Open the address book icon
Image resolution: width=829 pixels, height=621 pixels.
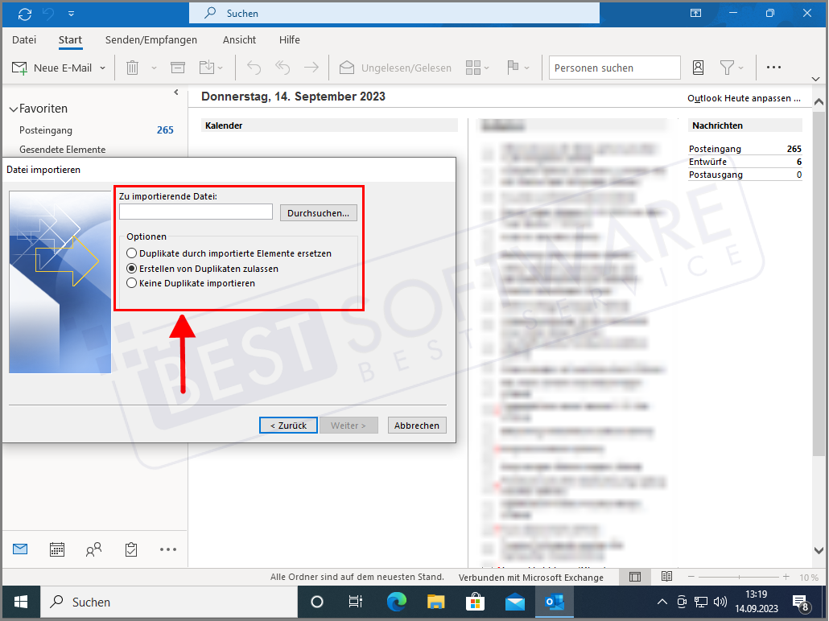click(698, 68)
